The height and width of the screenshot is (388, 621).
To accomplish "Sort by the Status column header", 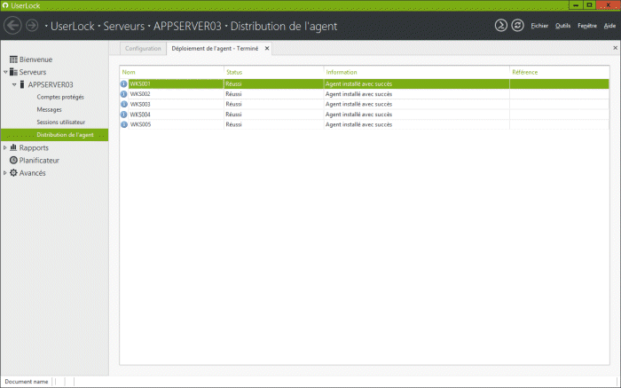I will pyautogui.click(x=234, y=72).
